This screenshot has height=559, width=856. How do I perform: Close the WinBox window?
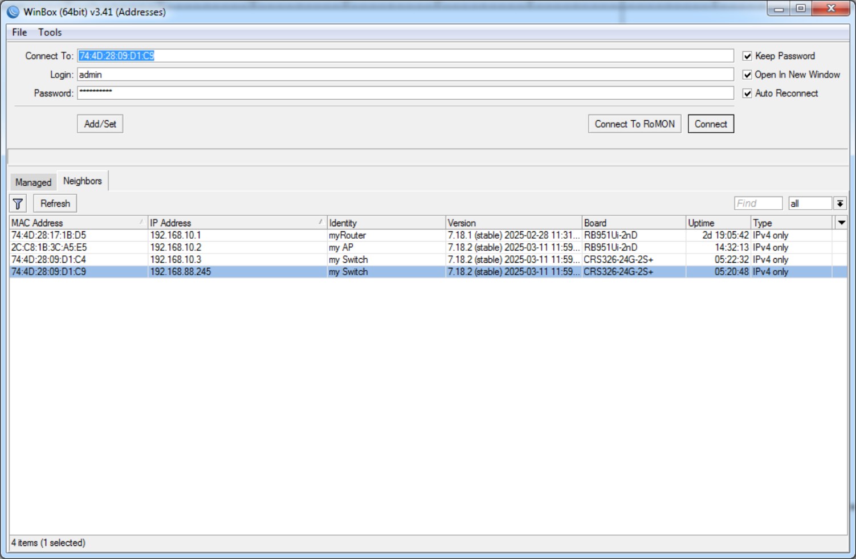pyautogui.click(x=831, y=9)
